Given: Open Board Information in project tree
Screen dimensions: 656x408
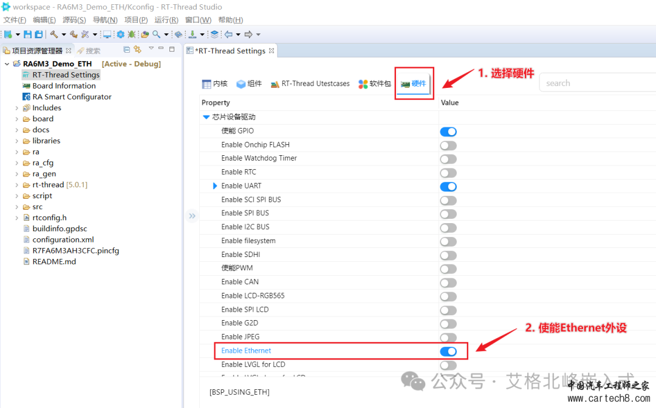Looking at the screenshot, I should 59,85.
